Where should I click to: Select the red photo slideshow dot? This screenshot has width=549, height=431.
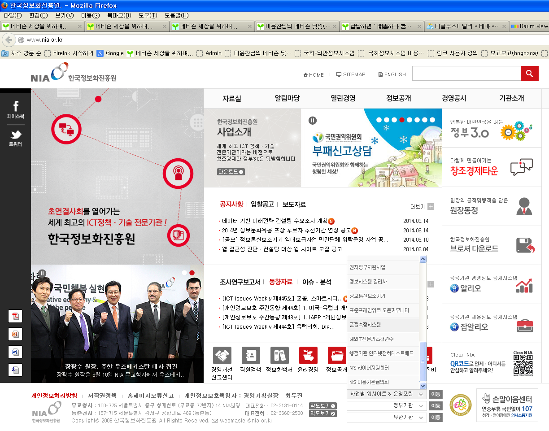pyautogui.click(x=192, y=273)
